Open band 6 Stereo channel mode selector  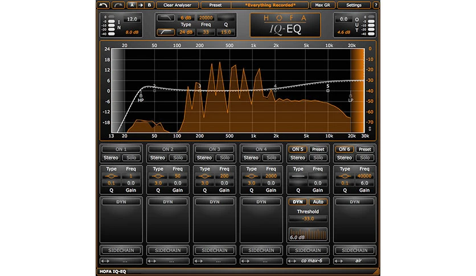click(344, 158)
